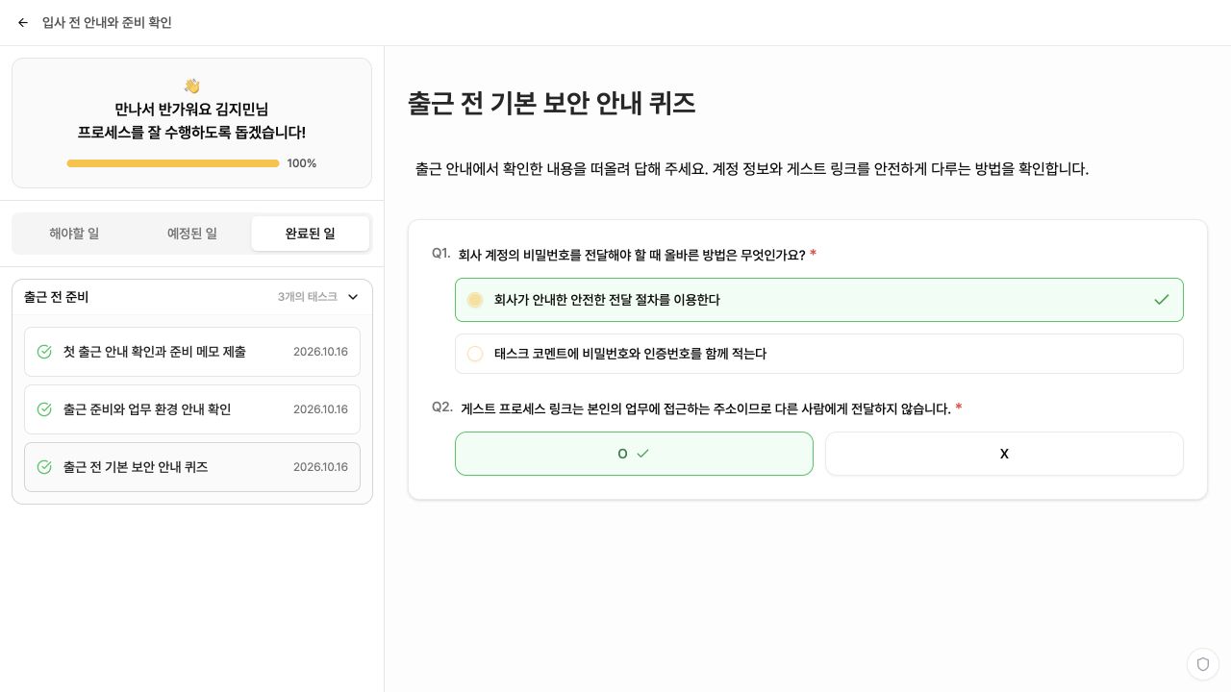The image size is (1231, 692).
Task: Click the shield icon at bottom right
Action: (1202, 664)
